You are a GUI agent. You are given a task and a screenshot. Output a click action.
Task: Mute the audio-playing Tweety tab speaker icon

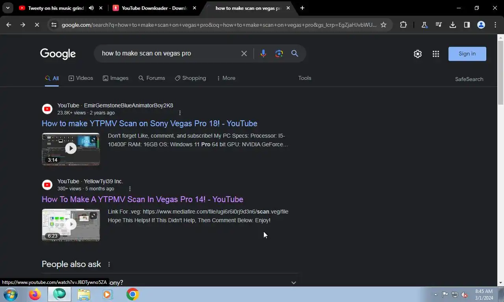pyautogui.click(x=91, y=8)
